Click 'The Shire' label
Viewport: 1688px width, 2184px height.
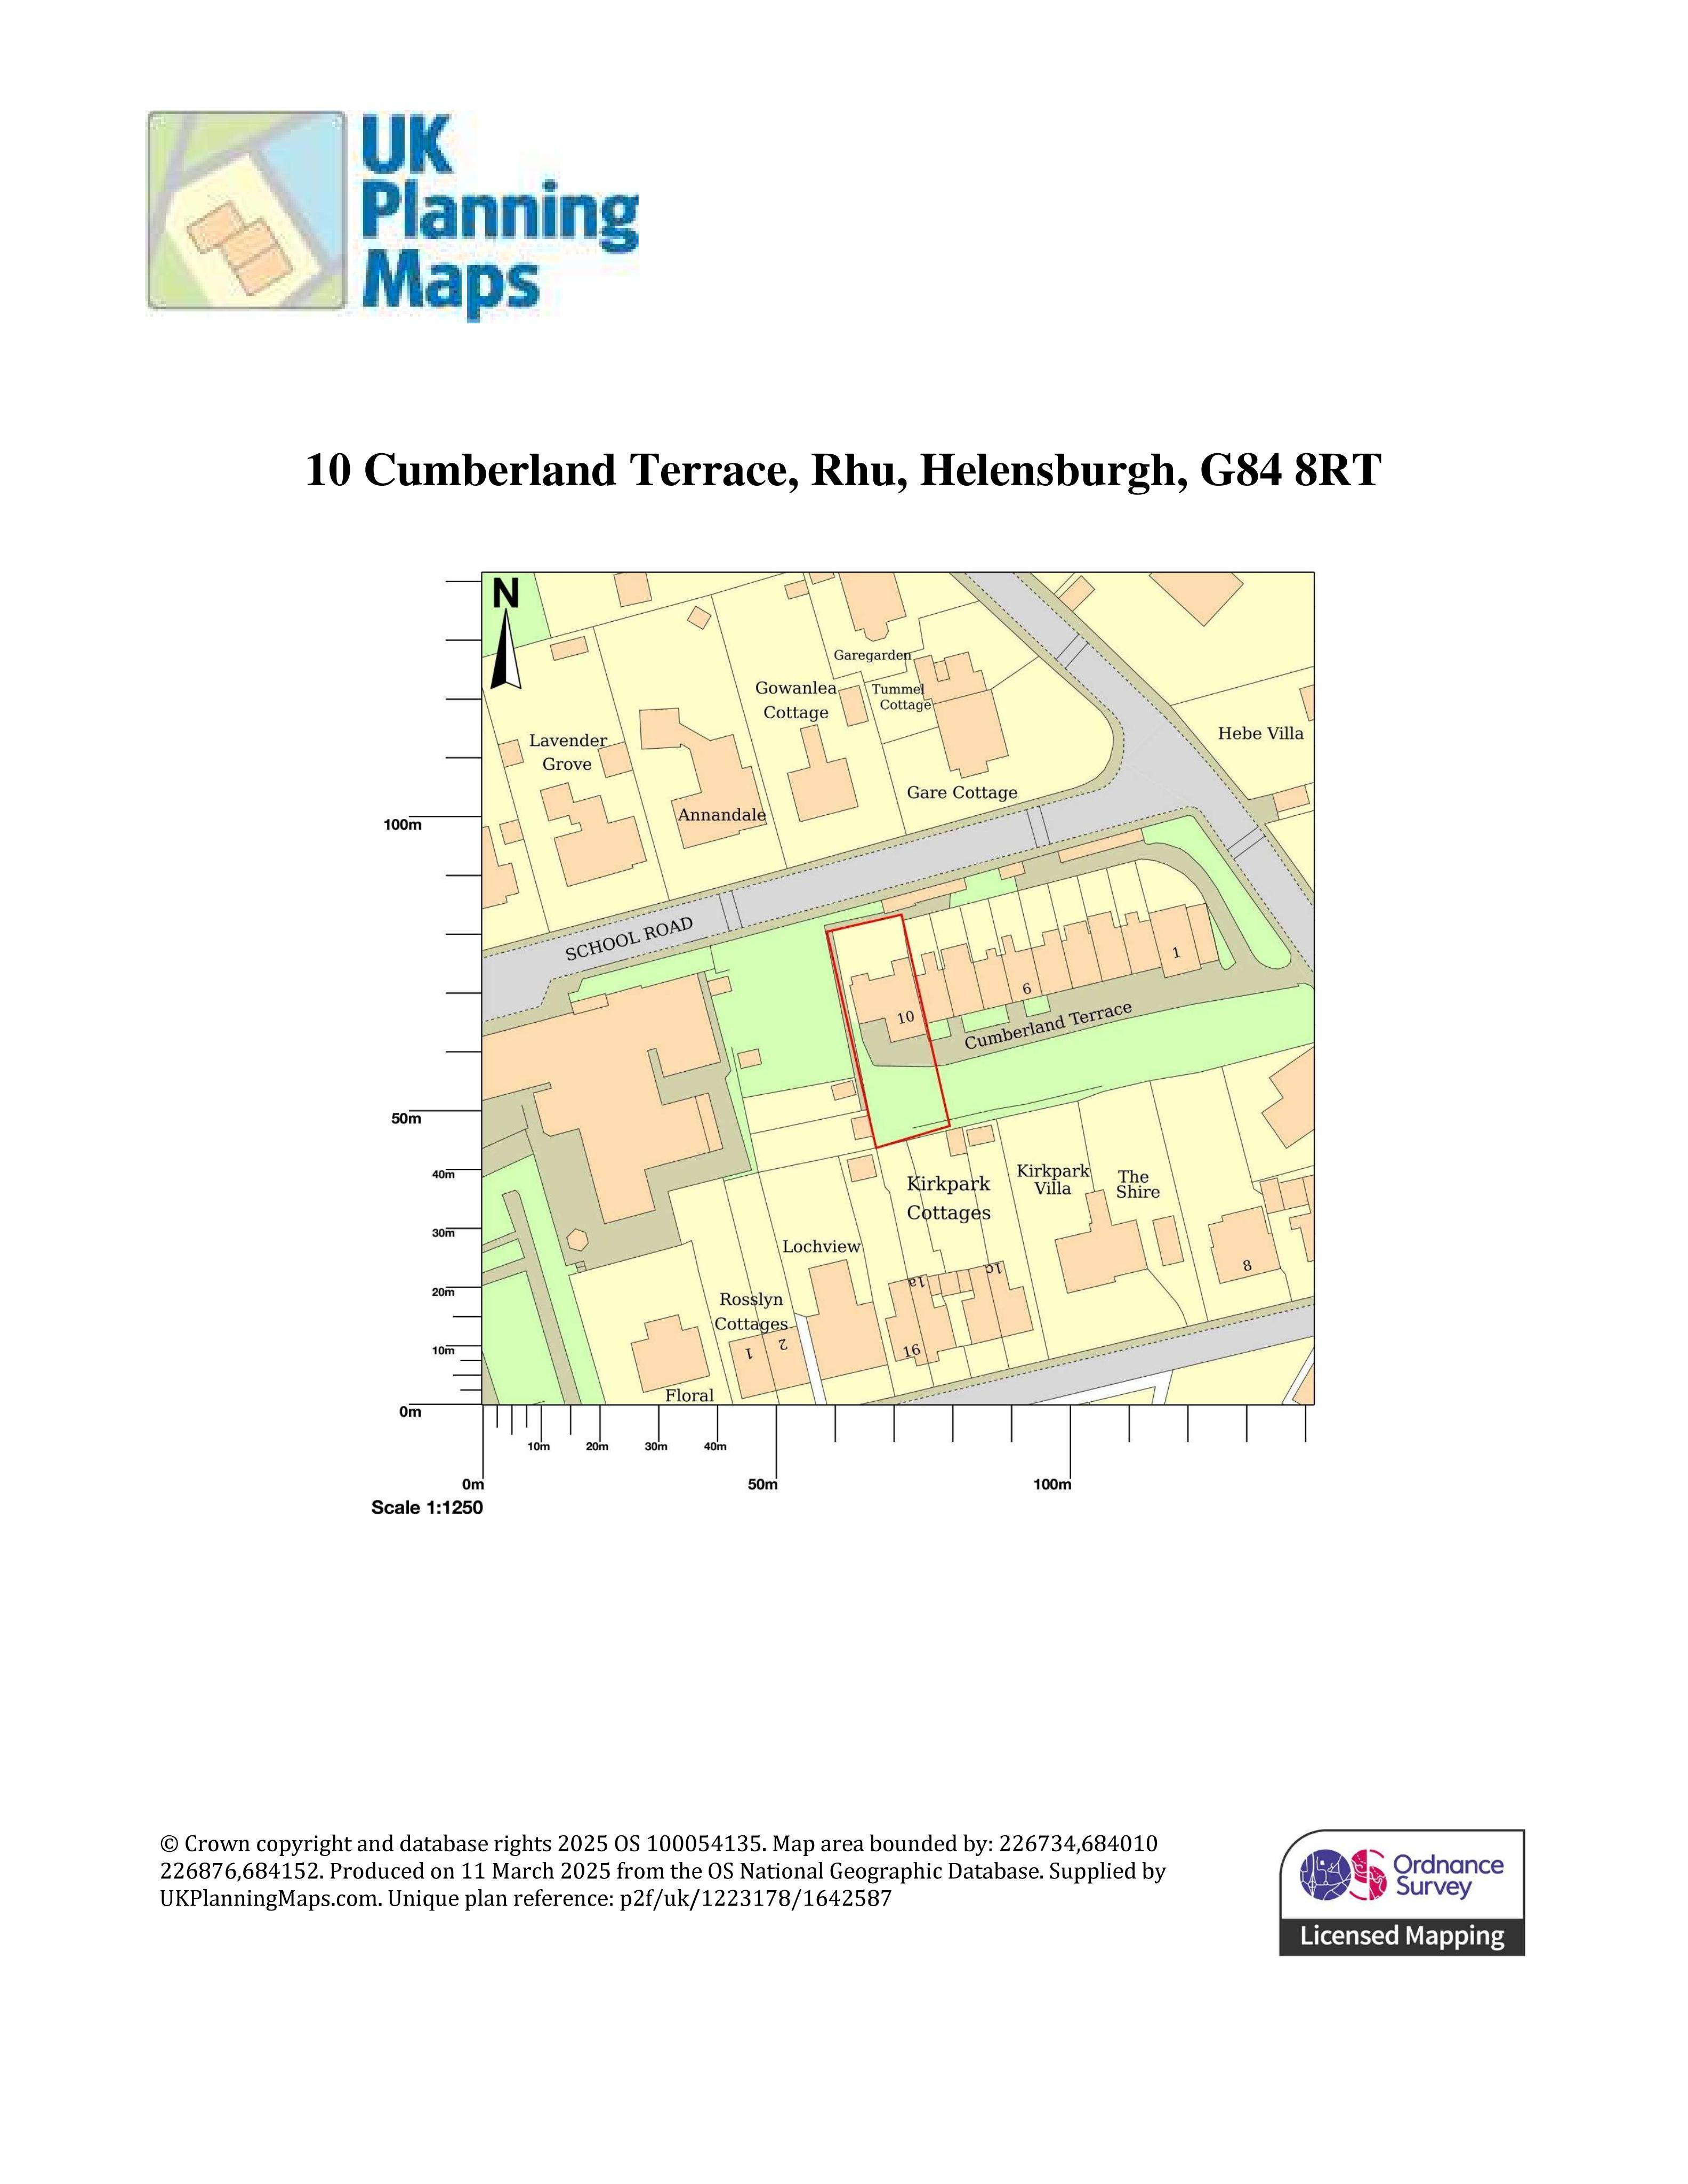(x=1138, y=1184)
